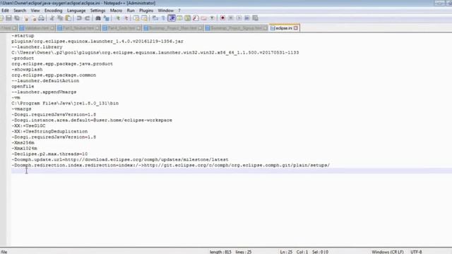Click the '-Declipse.p2.max.threads=10' line

point(49,154)
